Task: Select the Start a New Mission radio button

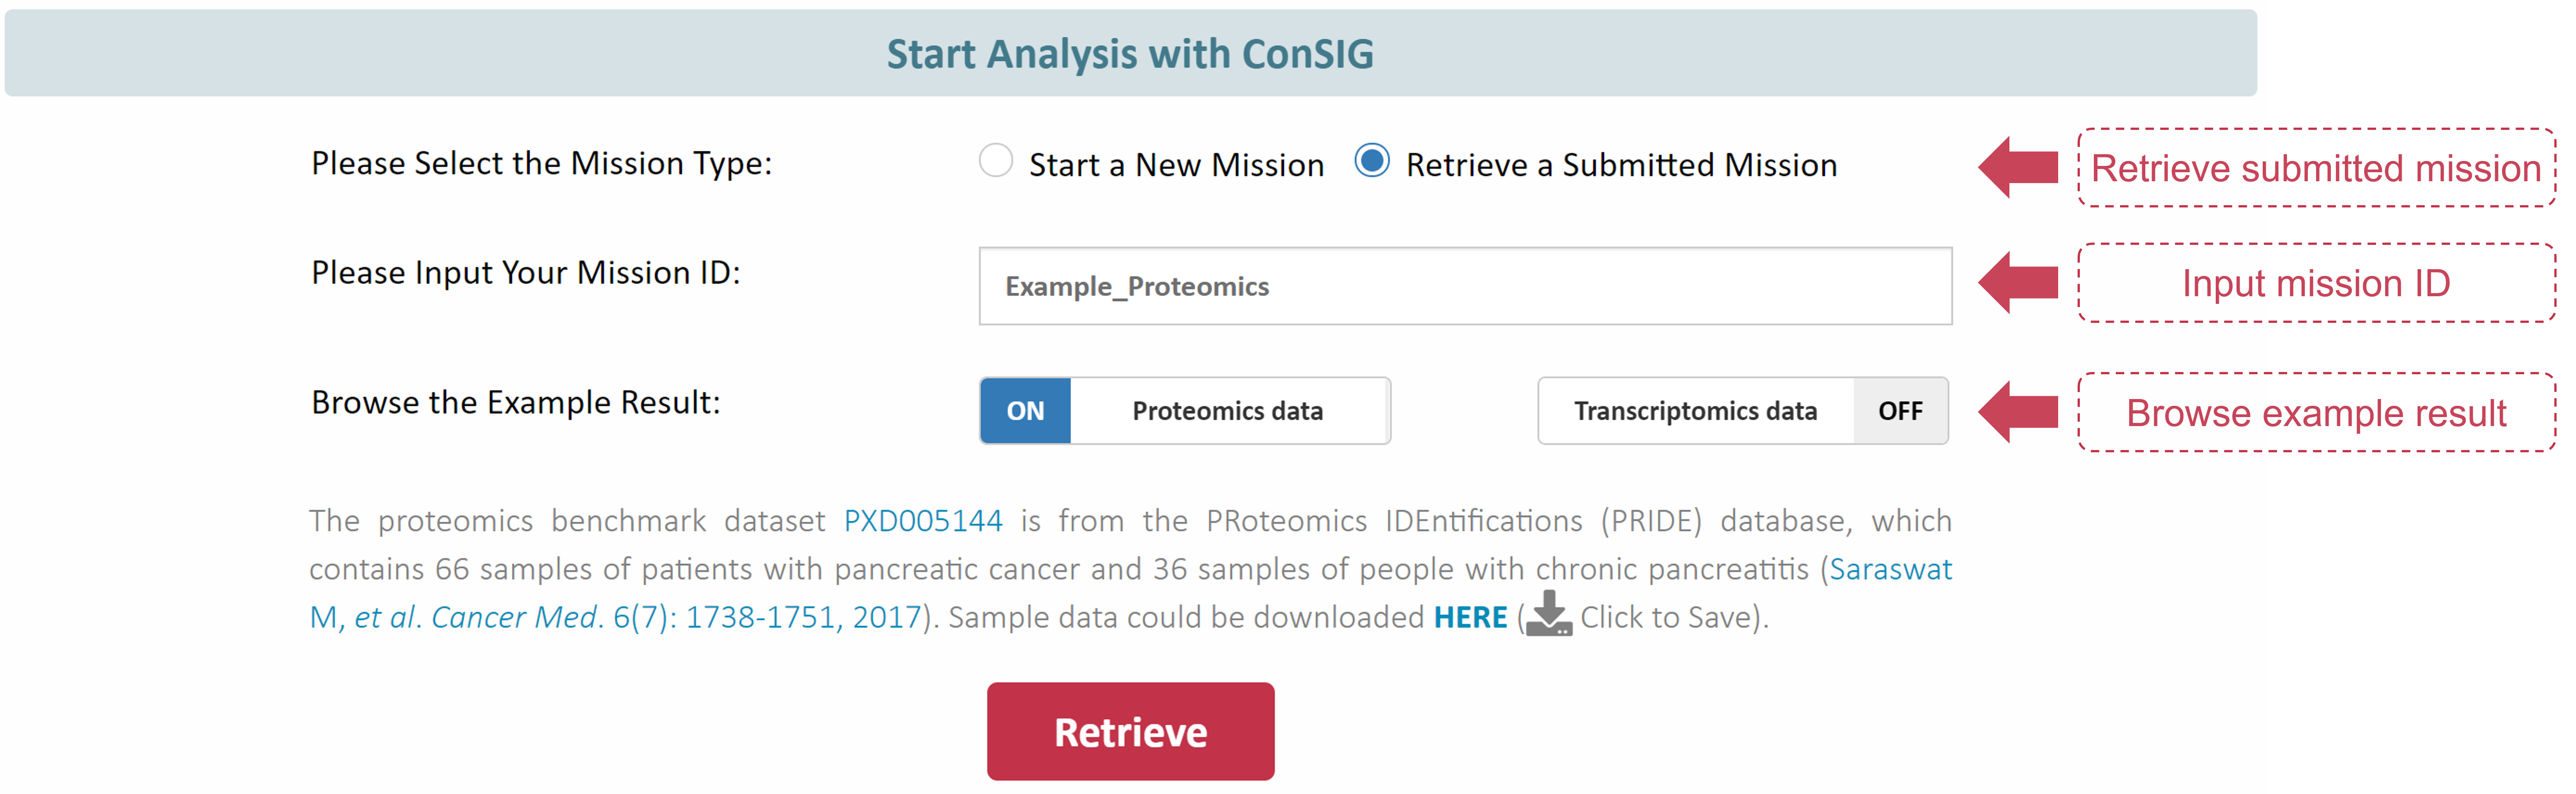Action: (x=995, y=162)
